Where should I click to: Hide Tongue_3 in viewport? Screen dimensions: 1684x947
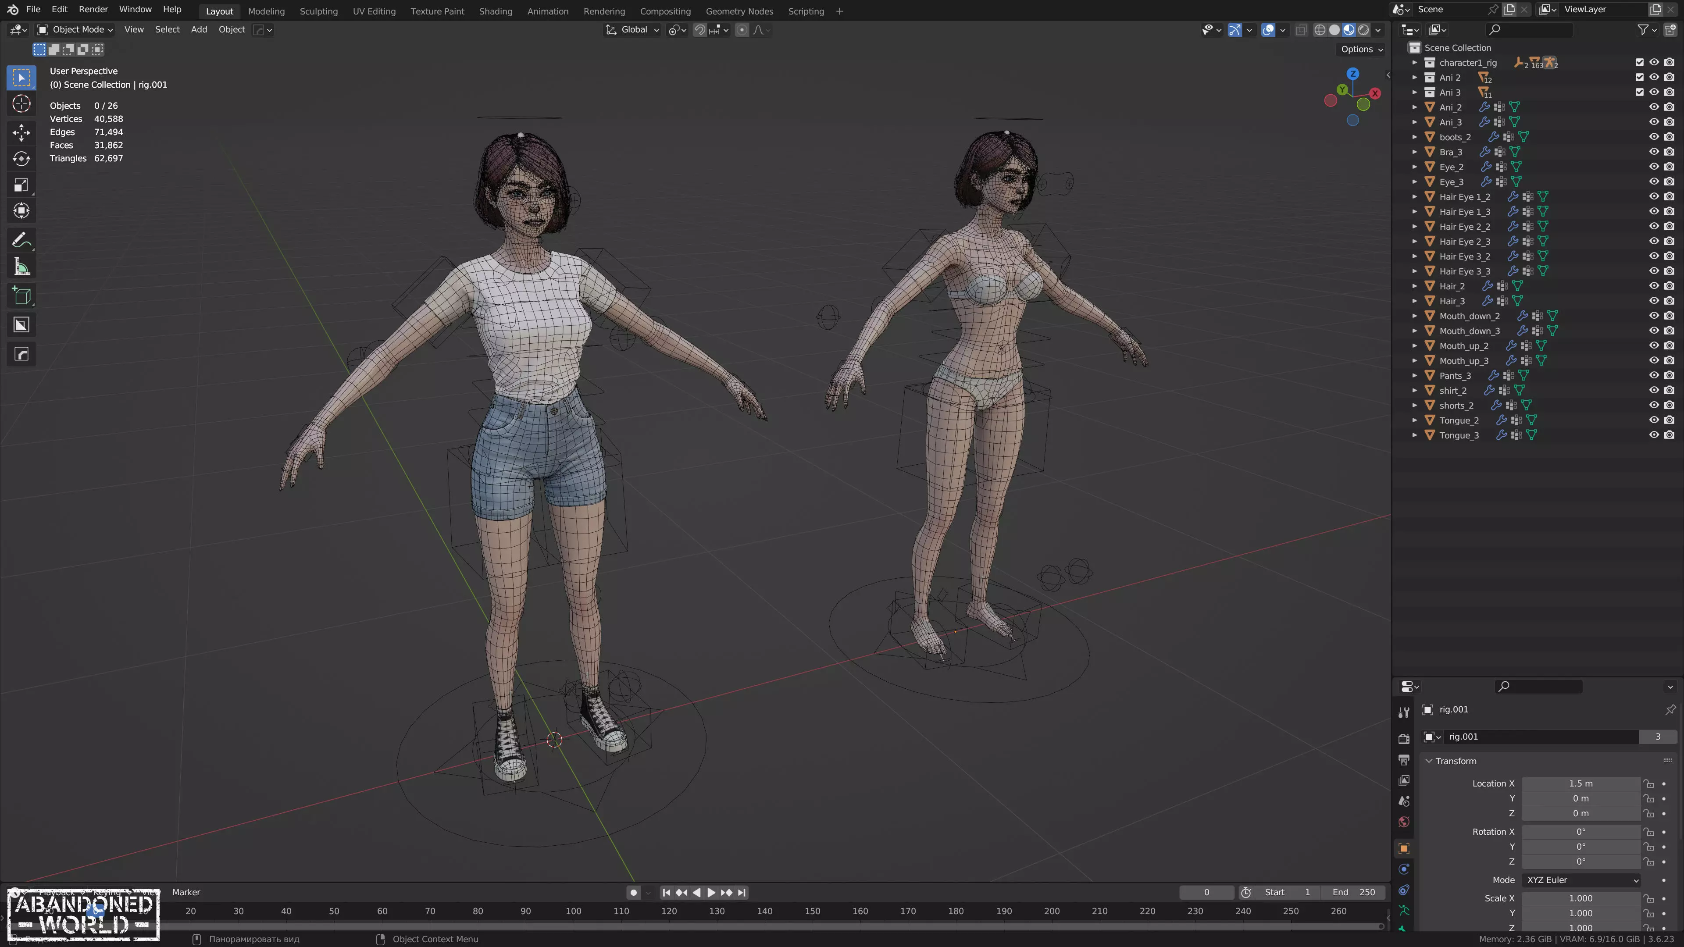point(1654,435)
